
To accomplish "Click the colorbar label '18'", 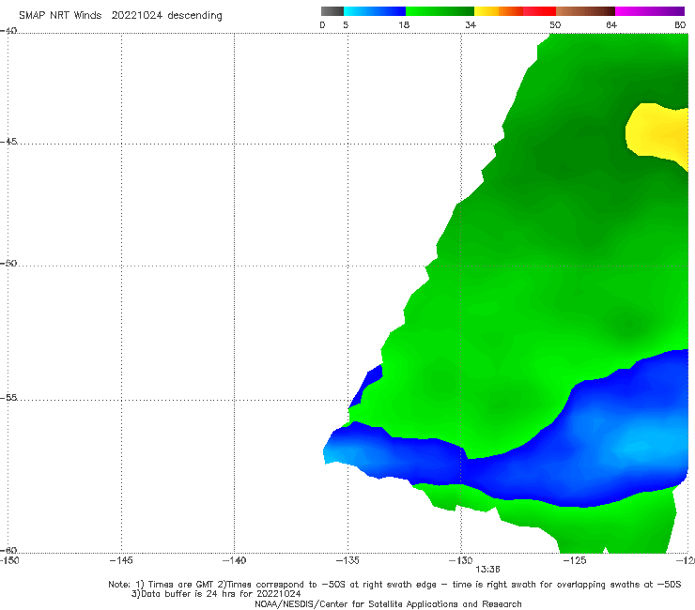I will click(404, 24).
